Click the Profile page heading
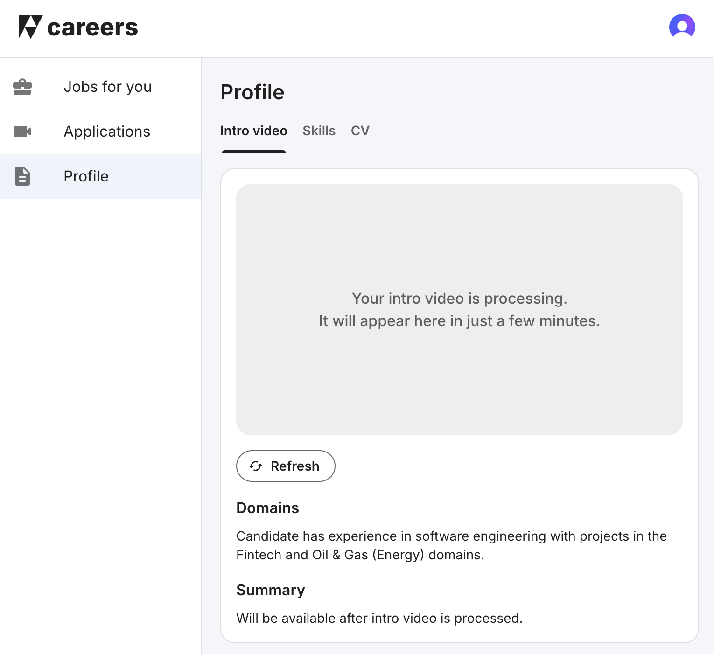 click(252, 92)
